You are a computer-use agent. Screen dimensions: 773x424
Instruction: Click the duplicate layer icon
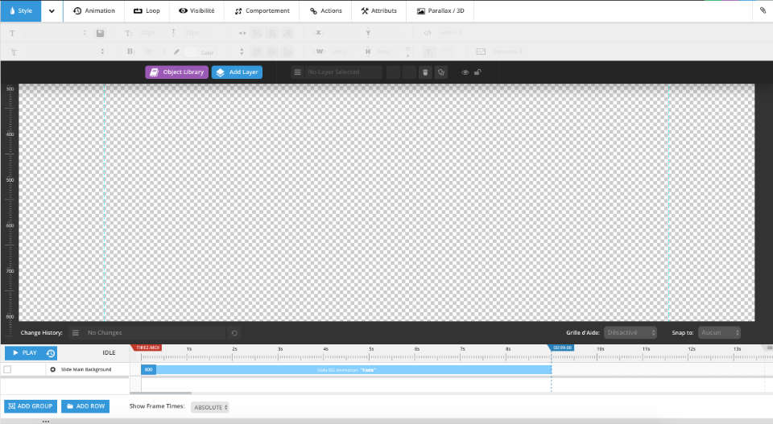point(440,72)
